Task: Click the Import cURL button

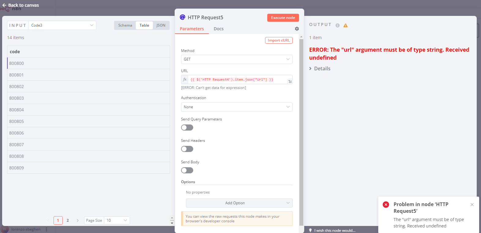Action: (x=279, y=40)
